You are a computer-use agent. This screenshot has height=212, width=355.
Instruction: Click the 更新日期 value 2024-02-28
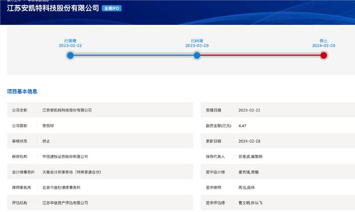pos(249,141)
